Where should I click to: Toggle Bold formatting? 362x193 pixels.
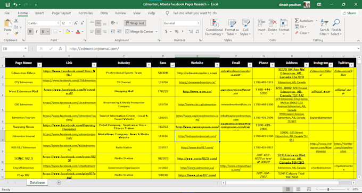[30, 31]
